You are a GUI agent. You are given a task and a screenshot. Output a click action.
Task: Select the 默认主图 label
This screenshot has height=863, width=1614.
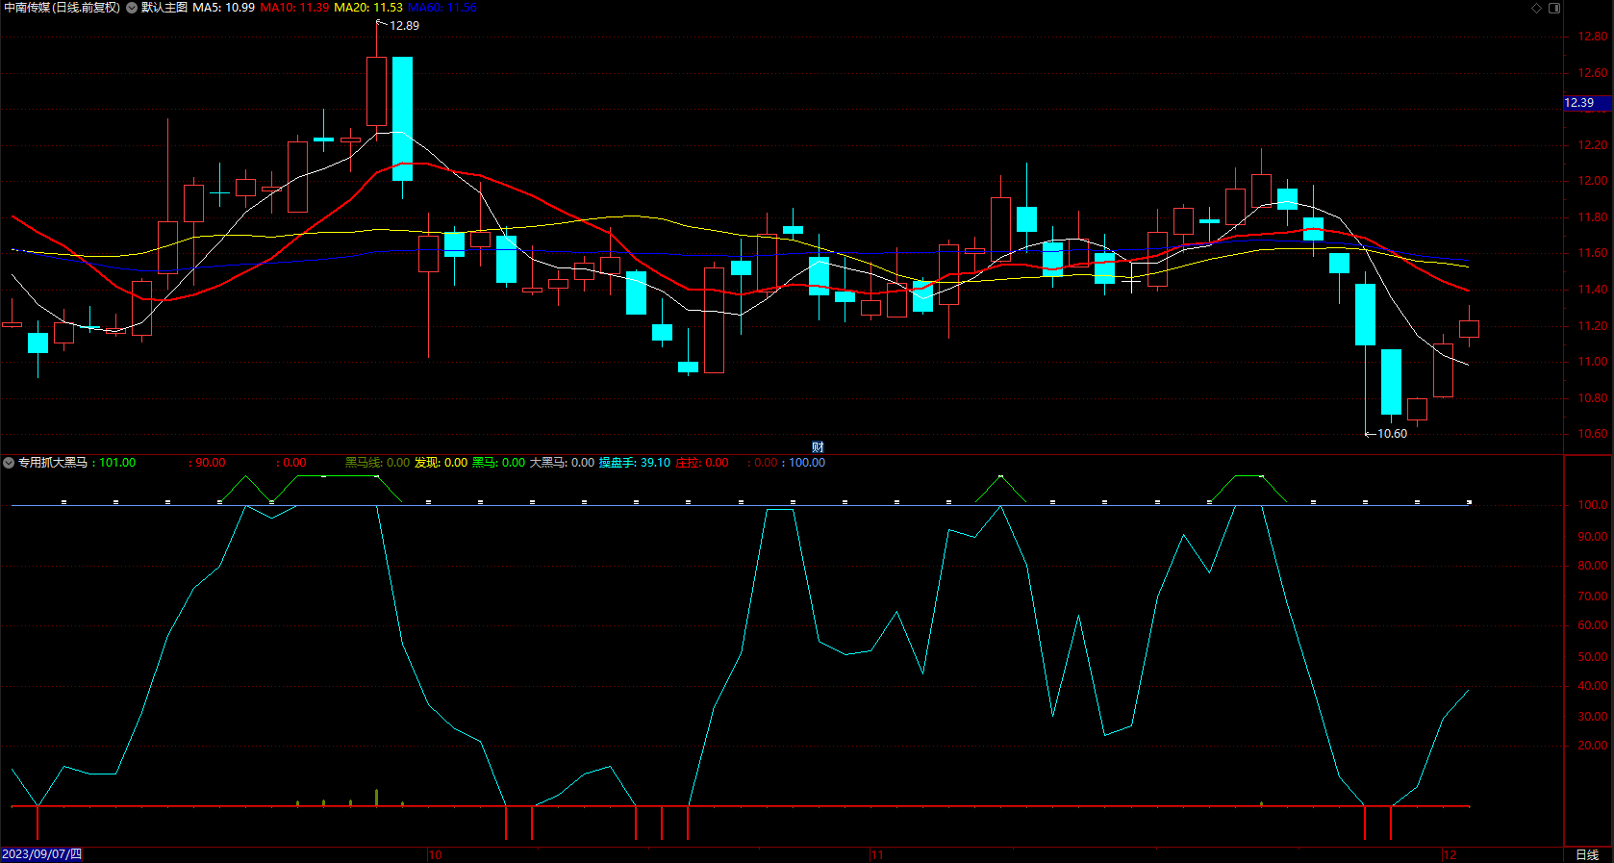[164, 8]
